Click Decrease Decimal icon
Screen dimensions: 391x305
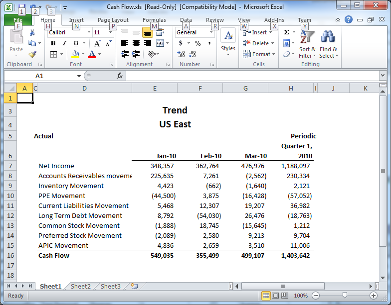point(193,54)
